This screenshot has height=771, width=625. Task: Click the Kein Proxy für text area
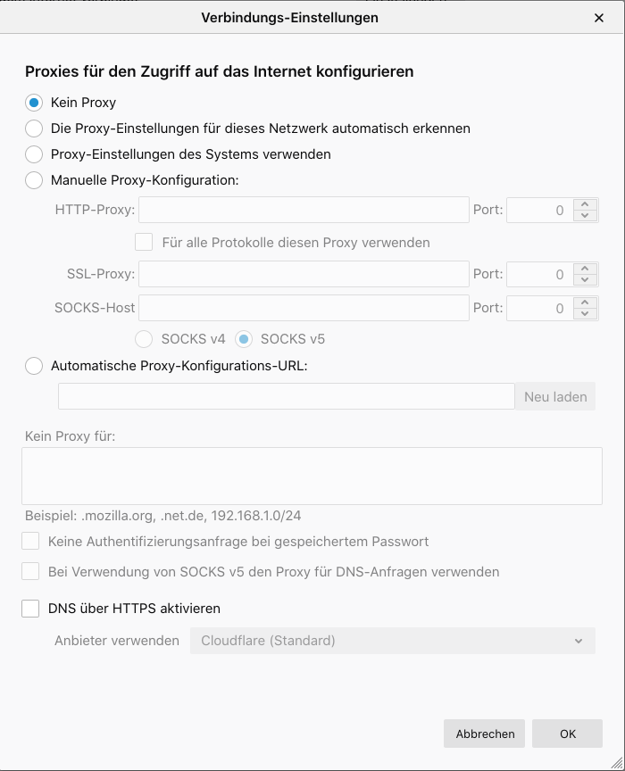[312, 476]
